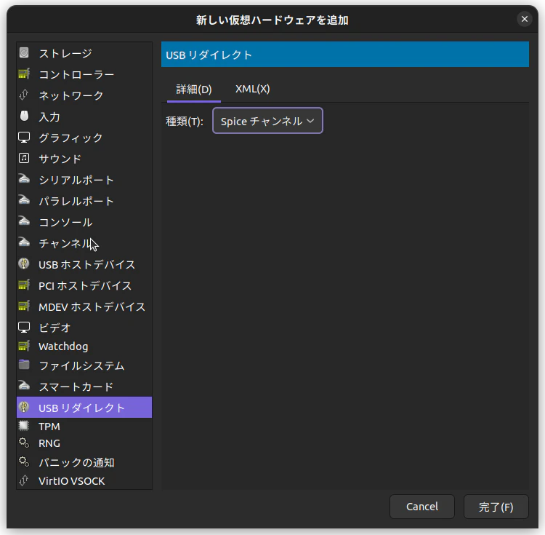Click the Cancel button
The image size is (545, 535).
(x=422, y=507)
